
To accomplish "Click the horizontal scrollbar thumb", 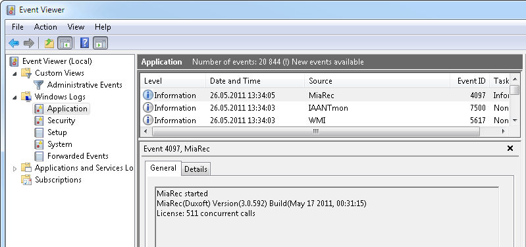I will click(x=316, y=131).
